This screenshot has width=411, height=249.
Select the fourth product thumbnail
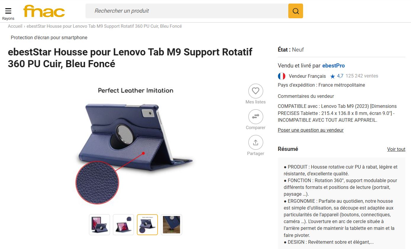click(x=171, y=225)
